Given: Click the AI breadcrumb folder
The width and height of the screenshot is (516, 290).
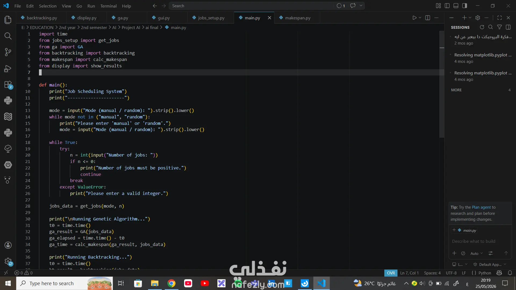Looking at the screenshot, I should coord(114,27).
